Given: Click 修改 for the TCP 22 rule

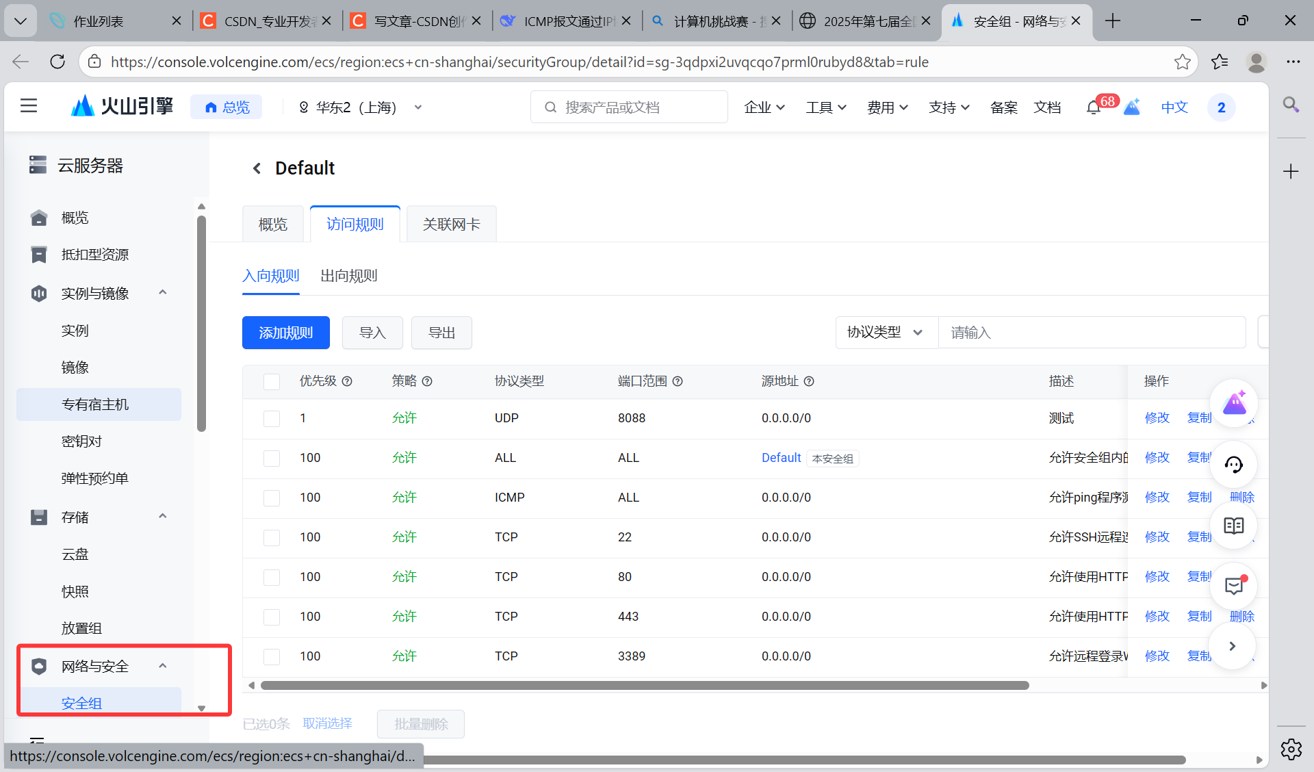Looking at the screenshot, I should [x=1157, y=537].
